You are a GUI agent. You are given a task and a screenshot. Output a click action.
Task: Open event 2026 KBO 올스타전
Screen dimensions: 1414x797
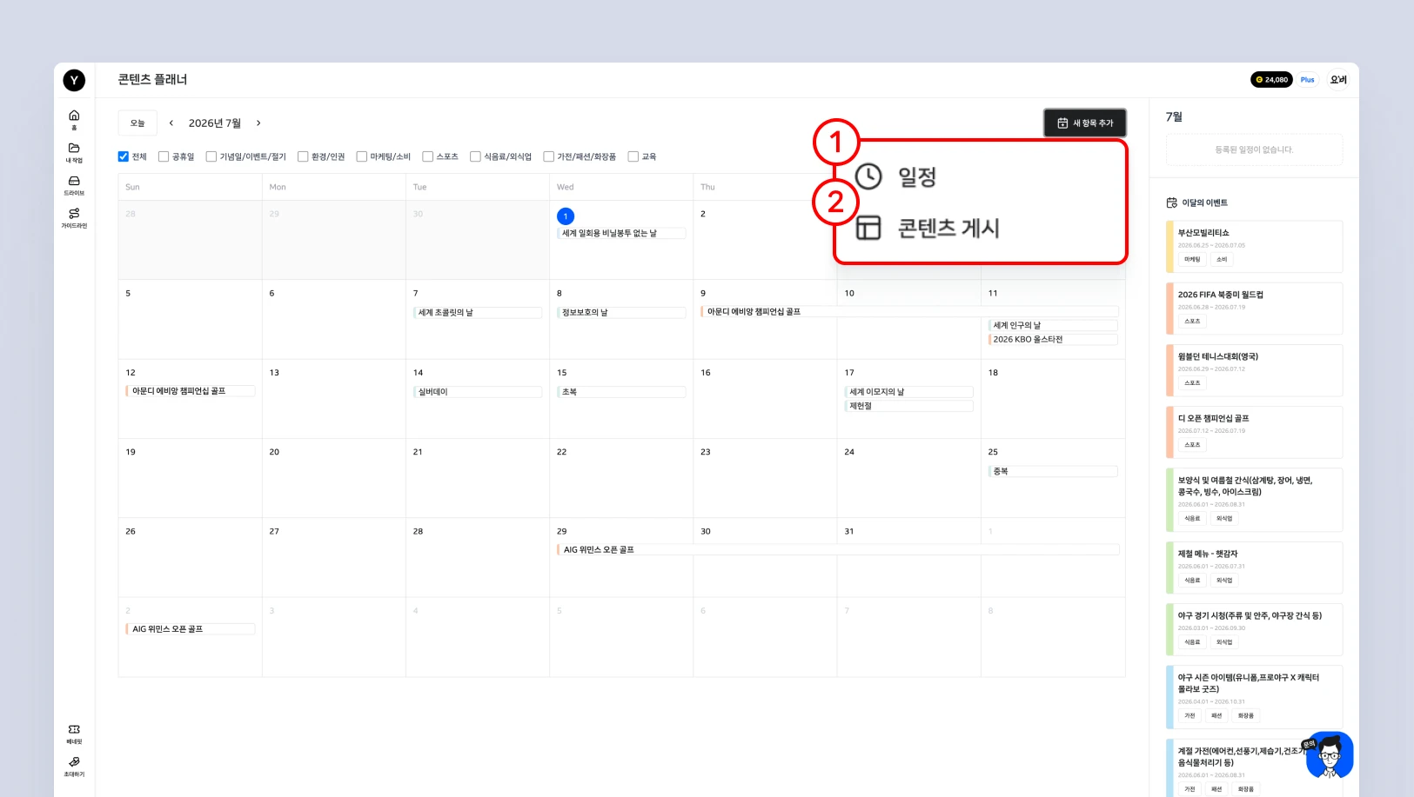(1053, 340)
